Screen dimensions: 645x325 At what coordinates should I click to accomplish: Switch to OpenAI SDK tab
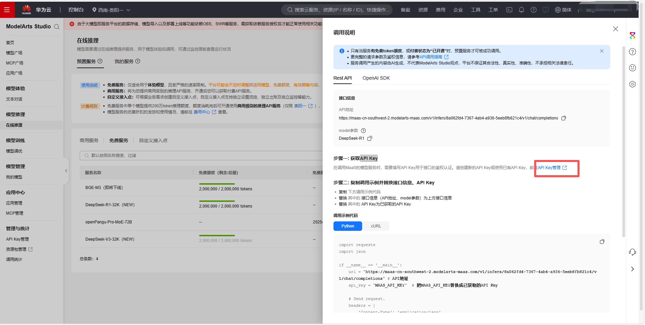pos(376,78)
